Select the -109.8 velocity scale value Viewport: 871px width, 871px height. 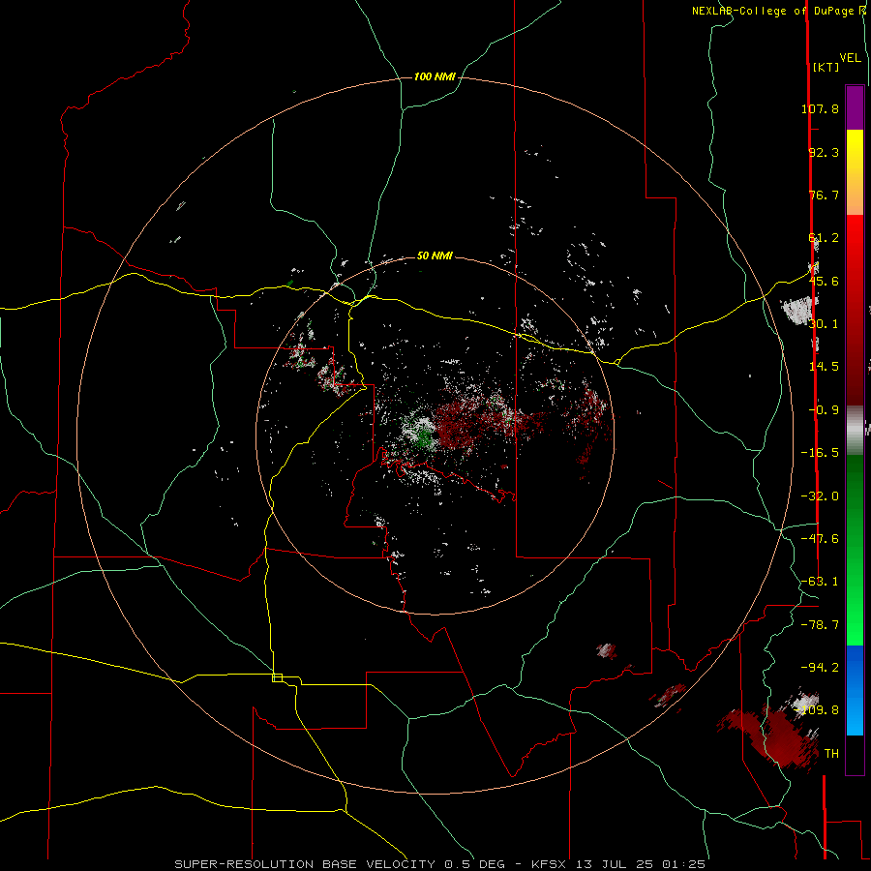pos(817,710)
